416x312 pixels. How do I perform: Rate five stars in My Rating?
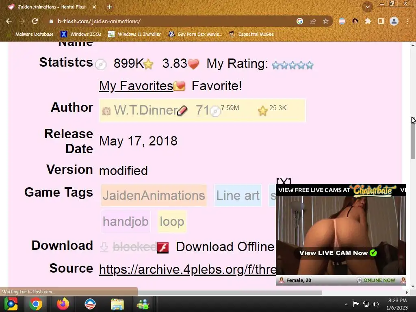click(310, 65)
